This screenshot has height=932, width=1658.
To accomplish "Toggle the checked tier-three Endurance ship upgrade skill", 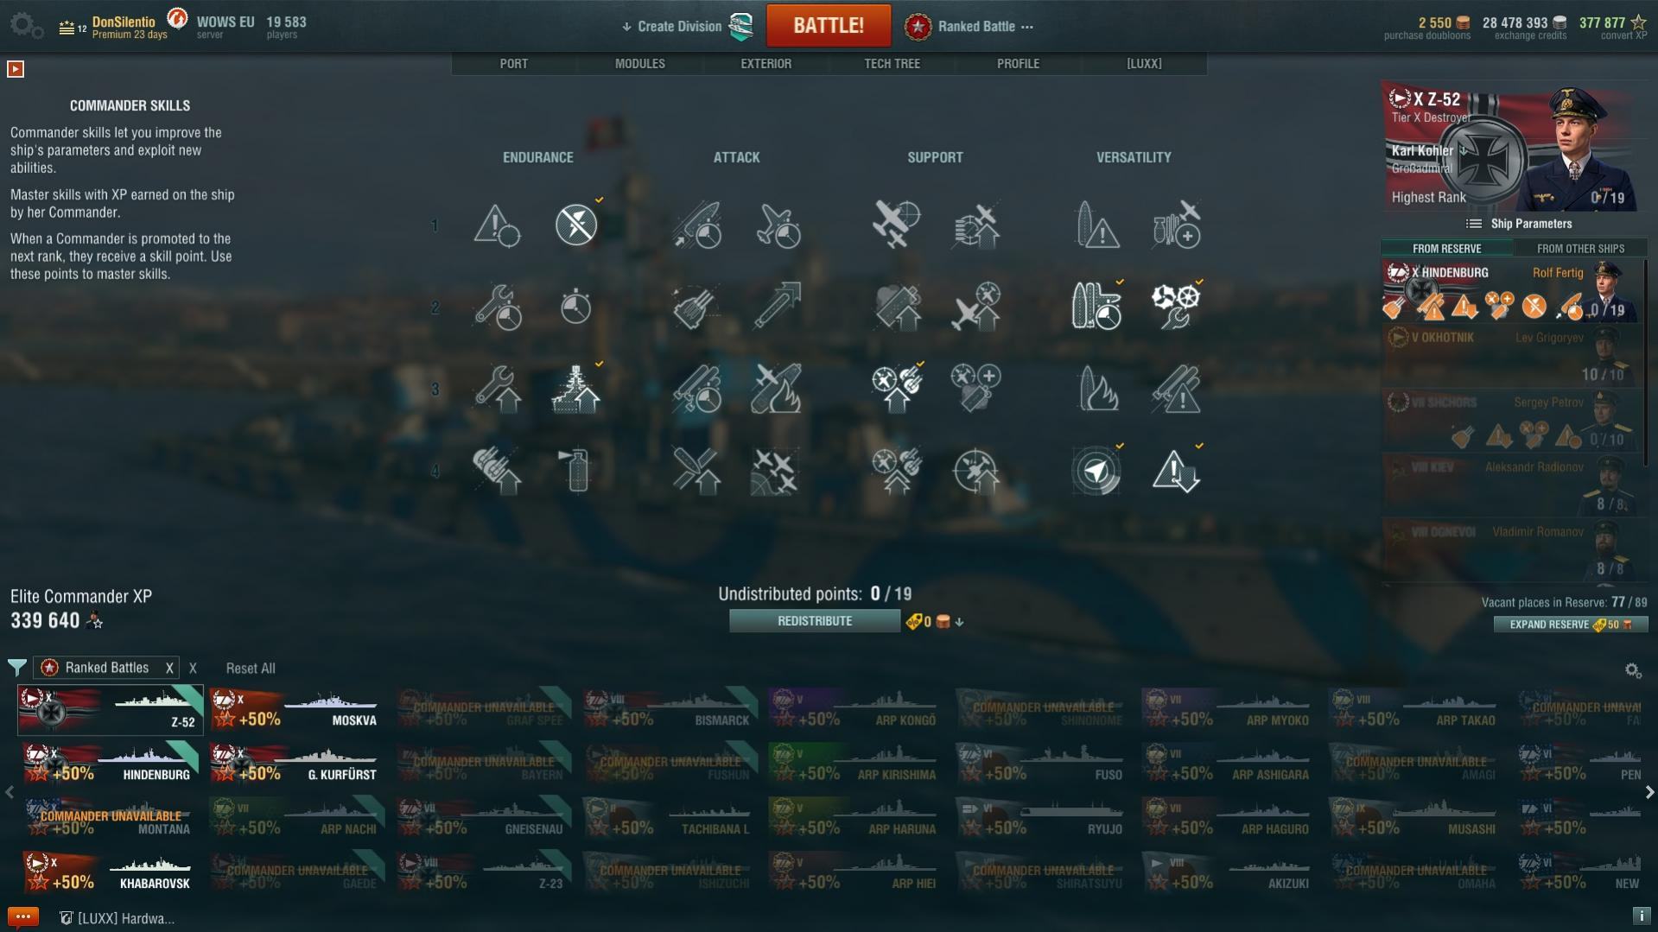I will click(576, 389).
